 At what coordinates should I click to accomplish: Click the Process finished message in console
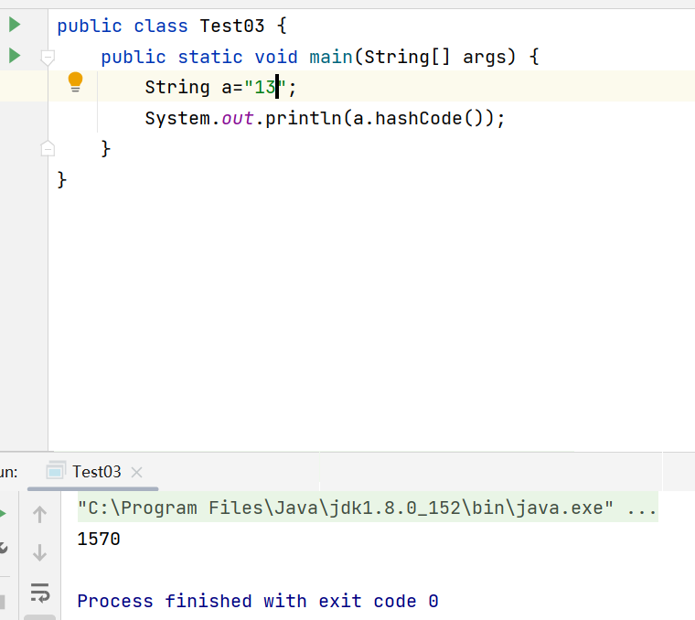tap(257, 601)
